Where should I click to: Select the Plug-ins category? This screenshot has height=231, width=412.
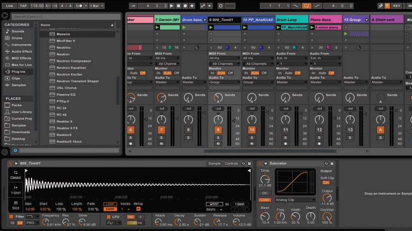pyautogui.click(x=18, y=72)
